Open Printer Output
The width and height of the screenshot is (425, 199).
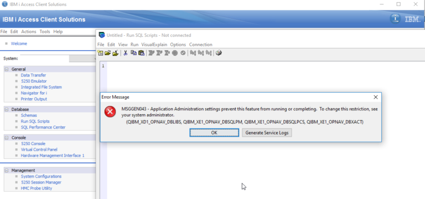34,99
